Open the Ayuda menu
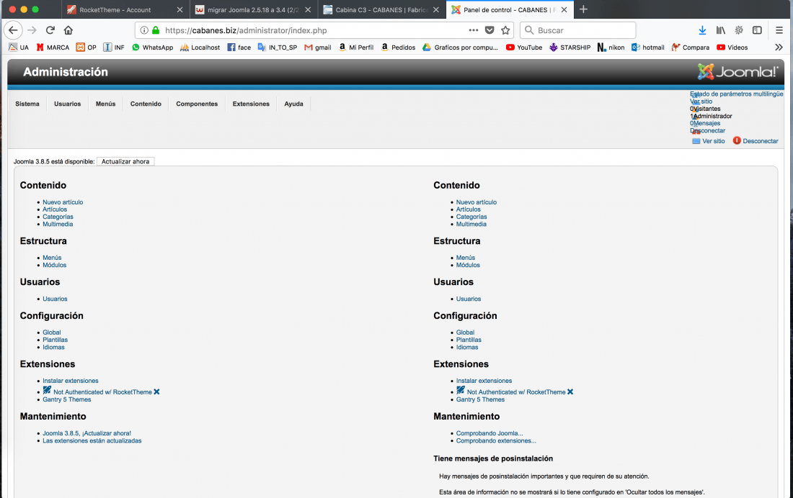This screenshot has width=793, height=498. 293,104
